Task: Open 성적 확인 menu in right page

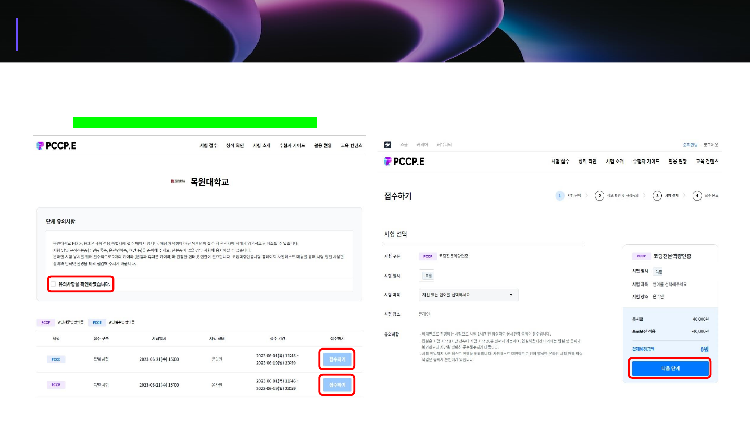Action: pos(587,162)
